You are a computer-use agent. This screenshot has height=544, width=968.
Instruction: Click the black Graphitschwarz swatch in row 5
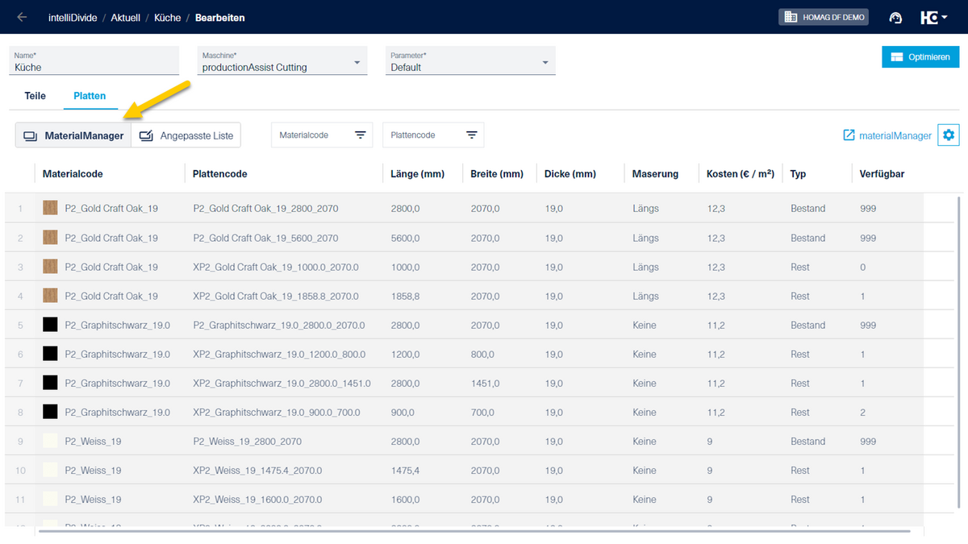click(50, 326)
